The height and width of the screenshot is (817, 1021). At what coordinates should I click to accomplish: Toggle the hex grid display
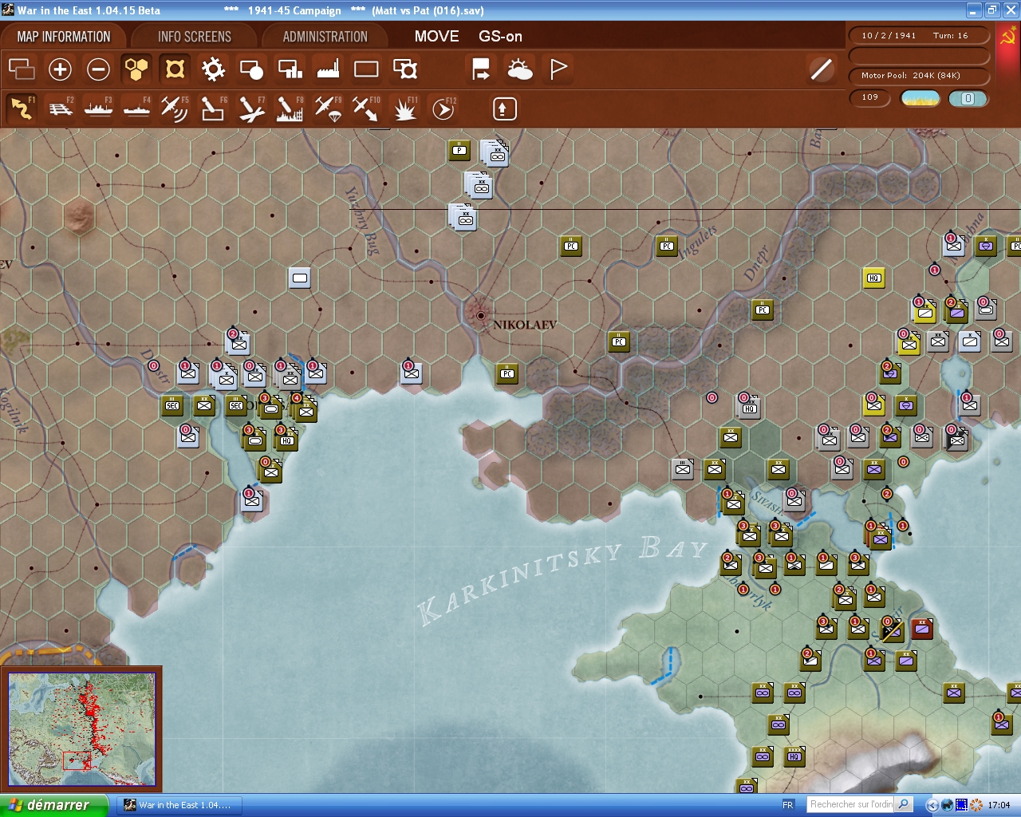tap(136, 69)
